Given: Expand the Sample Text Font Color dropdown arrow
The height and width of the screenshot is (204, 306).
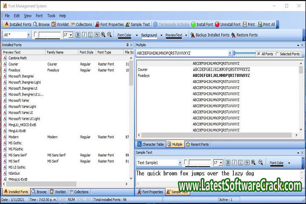Looking at the screenshot, I should coord(289,163).
